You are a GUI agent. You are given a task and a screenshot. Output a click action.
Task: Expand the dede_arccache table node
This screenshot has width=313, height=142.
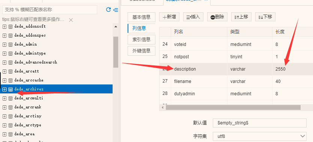click(5, 80)
